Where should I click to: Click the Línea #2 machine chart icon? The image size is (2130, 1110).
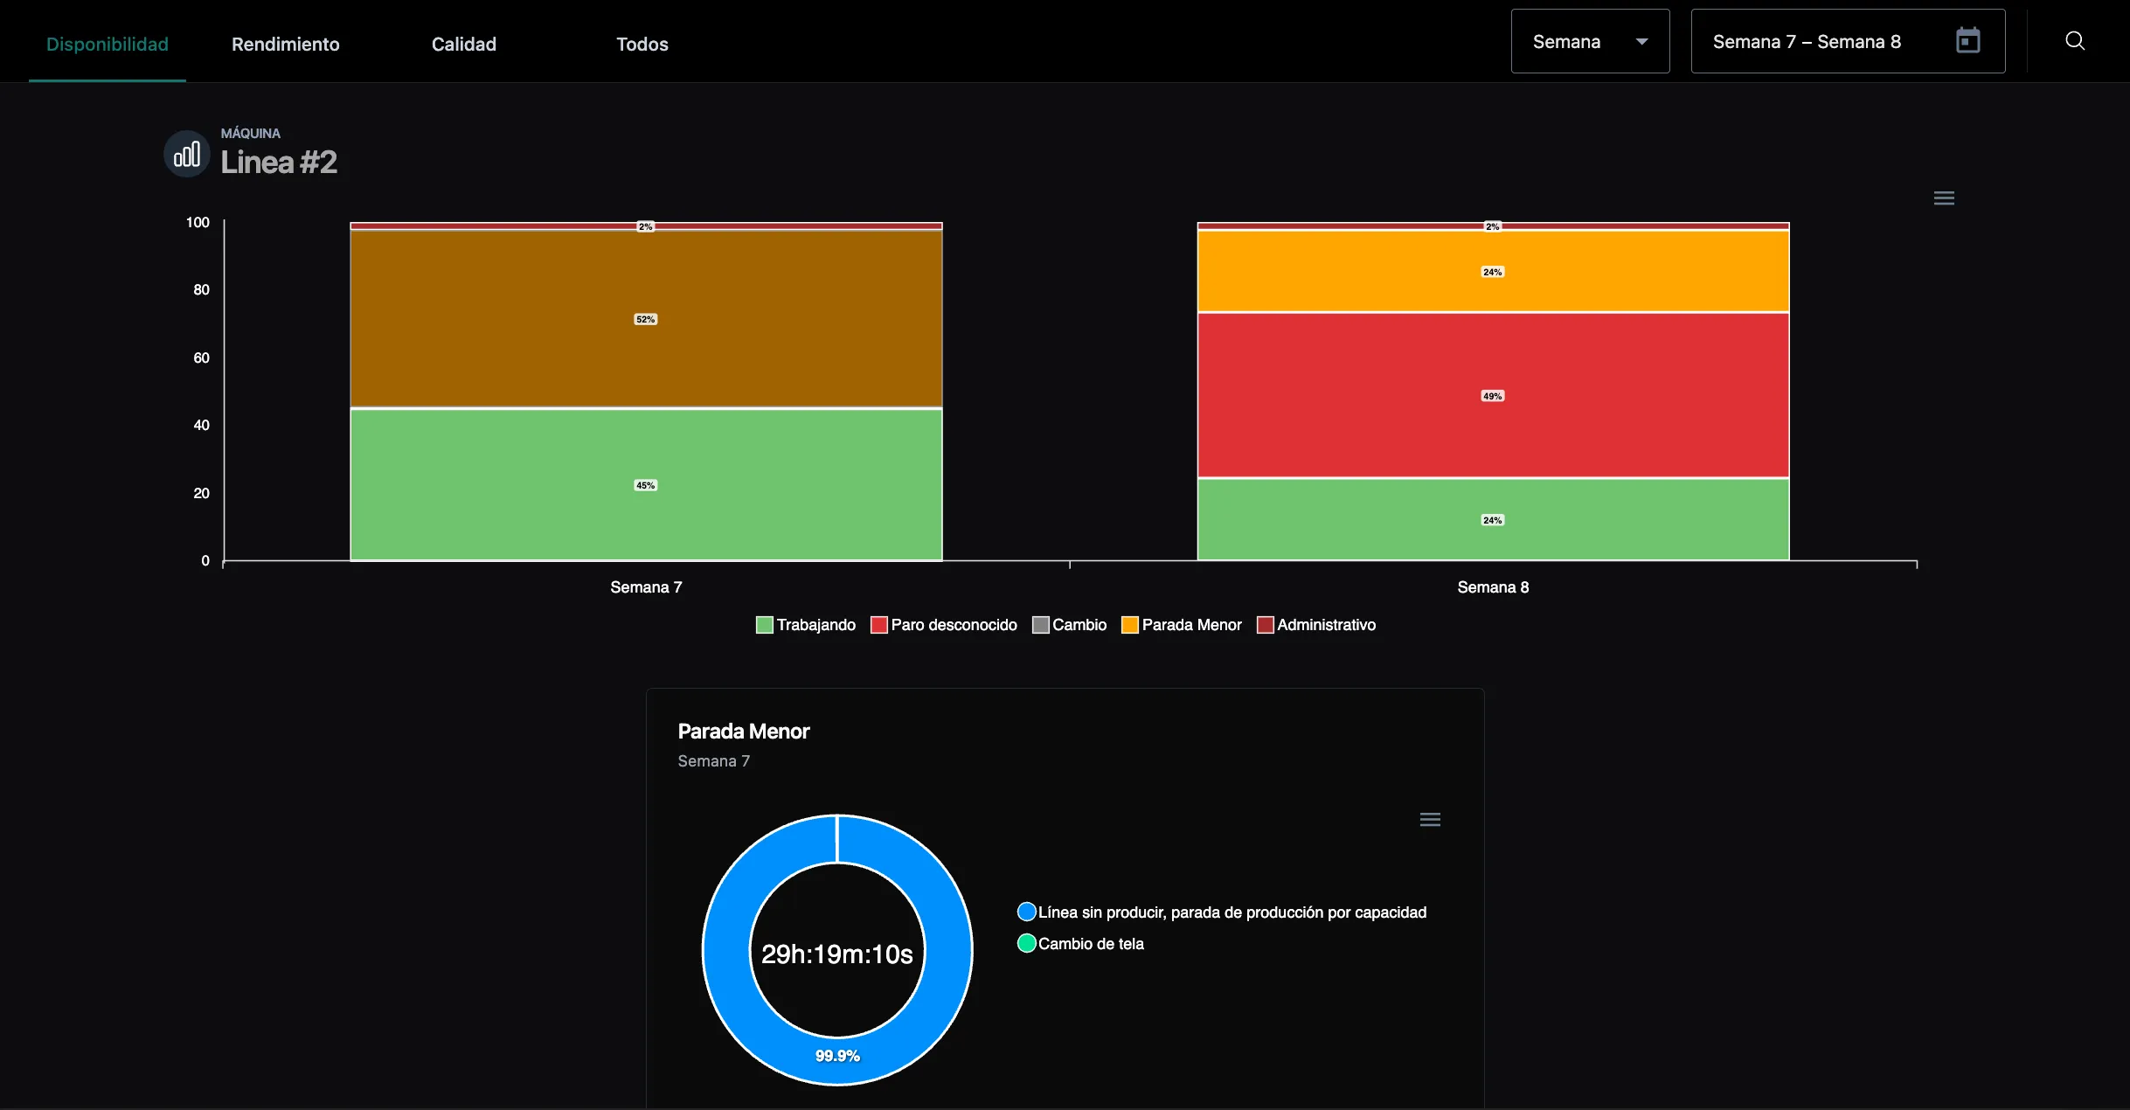click(185, 153)
